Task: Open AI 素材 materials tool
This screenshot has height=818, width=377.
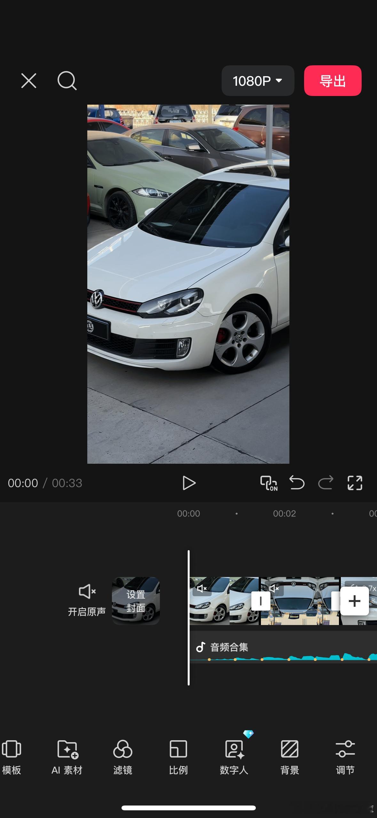Action: [67, 758]
